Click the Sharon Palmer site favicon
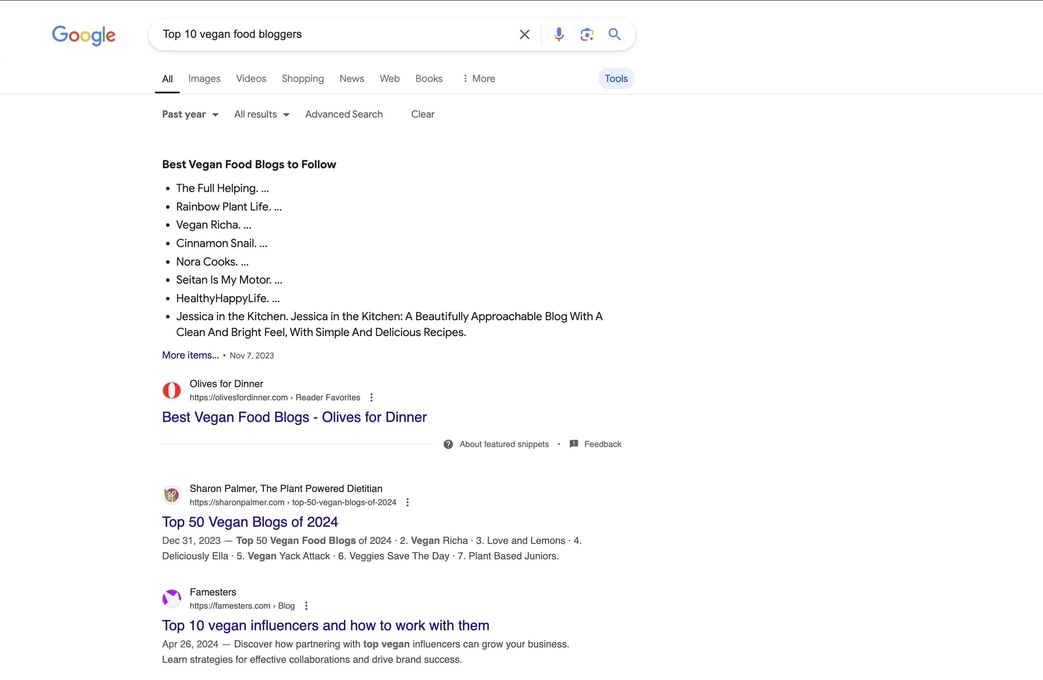 172,495
